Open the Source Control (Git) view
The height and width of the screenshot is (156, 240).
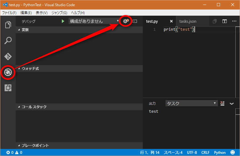pyautogui.click(x=8, y=57)
